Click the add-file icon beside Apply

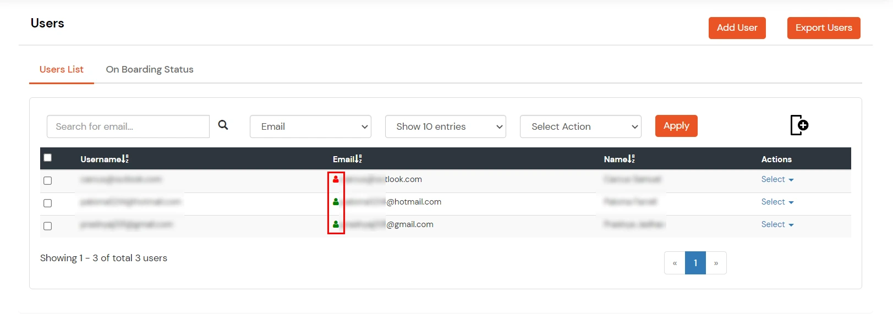coord(799,125)
